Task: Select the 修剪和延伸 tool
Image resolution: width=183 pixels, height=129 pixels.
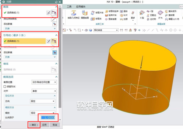Action: pos(112,11)
